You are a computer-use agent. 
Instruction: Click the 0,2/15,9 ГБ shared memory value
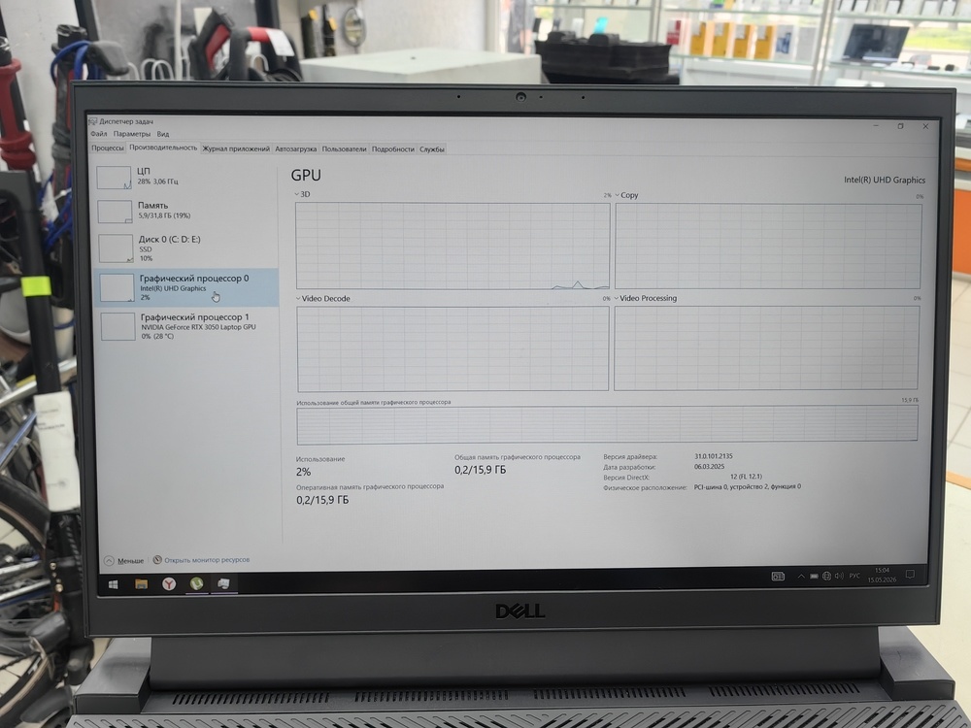(x=480, y=470)
